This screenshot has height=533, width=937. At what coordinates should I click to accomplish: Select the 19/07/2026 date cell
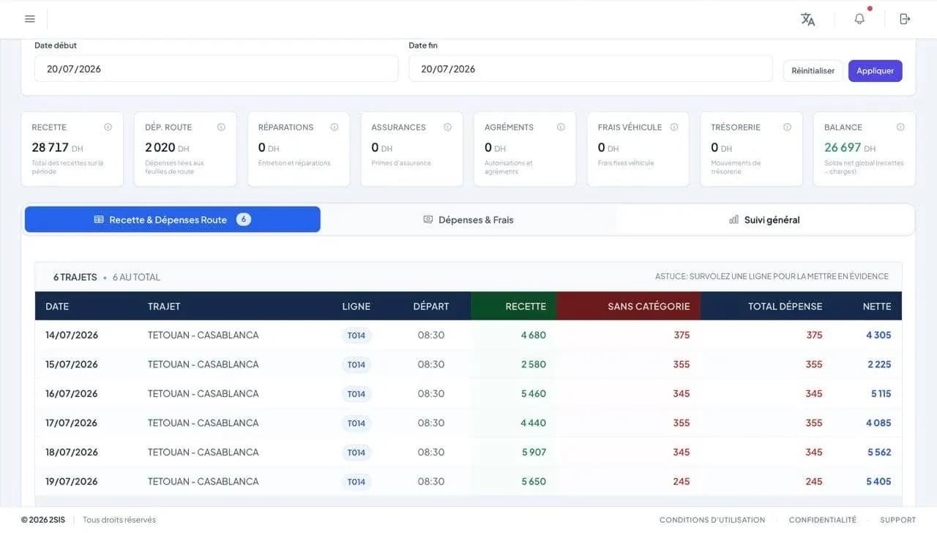[x=72, y=482]
